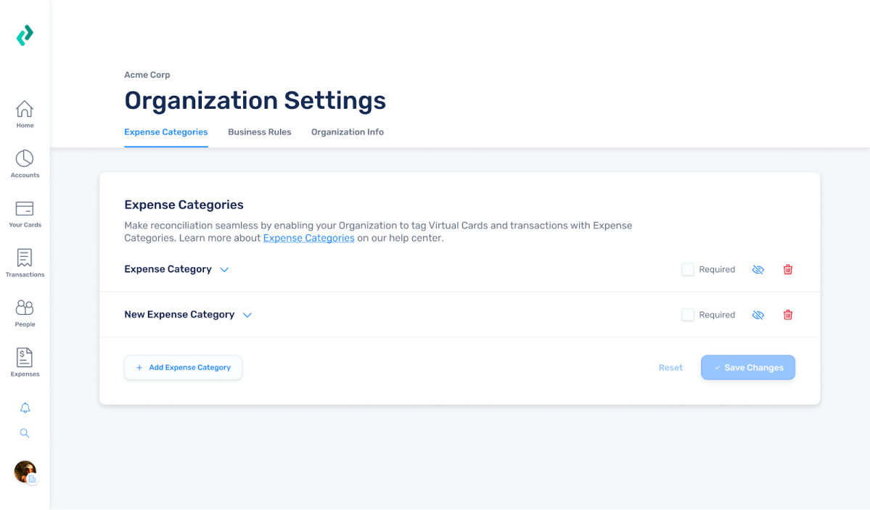Open Your Cards section

tap(25, 213)
